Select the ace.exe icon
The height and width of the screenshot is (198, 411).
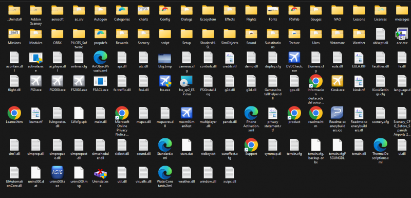pos(402,33)
